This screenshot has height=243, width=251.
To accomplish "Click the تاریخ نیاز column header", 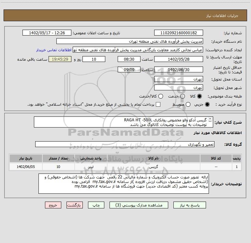I will pos(26,158).
